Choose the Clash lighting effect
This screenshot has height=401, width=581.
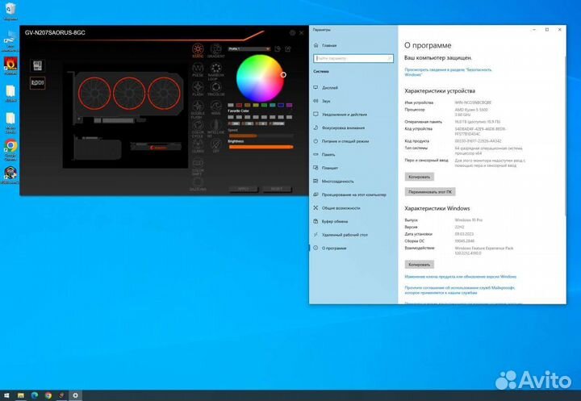point(198,144)
